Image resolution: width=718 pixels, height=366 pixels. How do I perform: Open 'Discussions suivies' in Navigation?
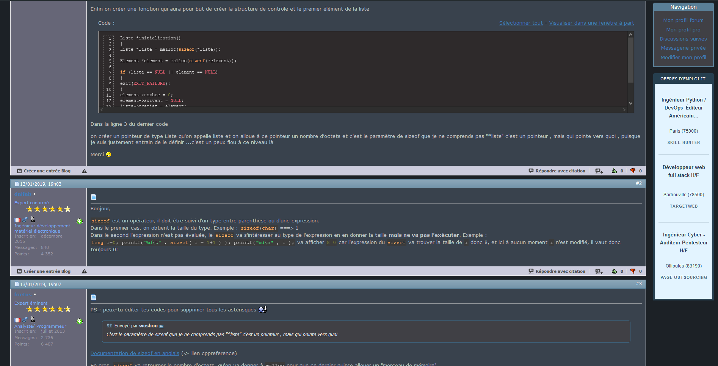683,39
